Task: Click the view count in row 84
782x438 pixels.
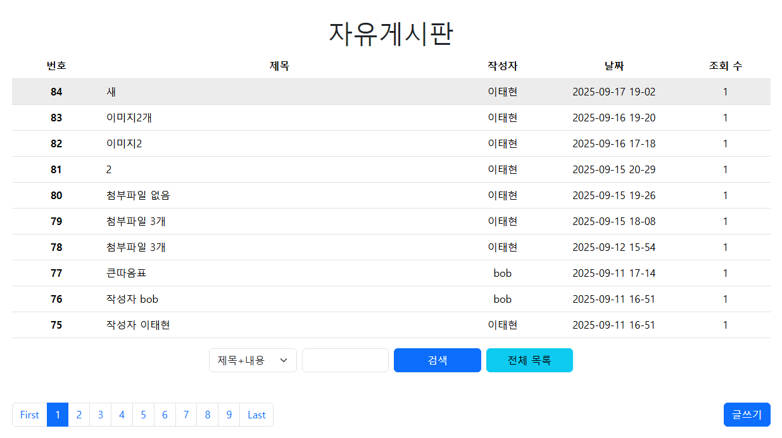Action: point(726,92)
